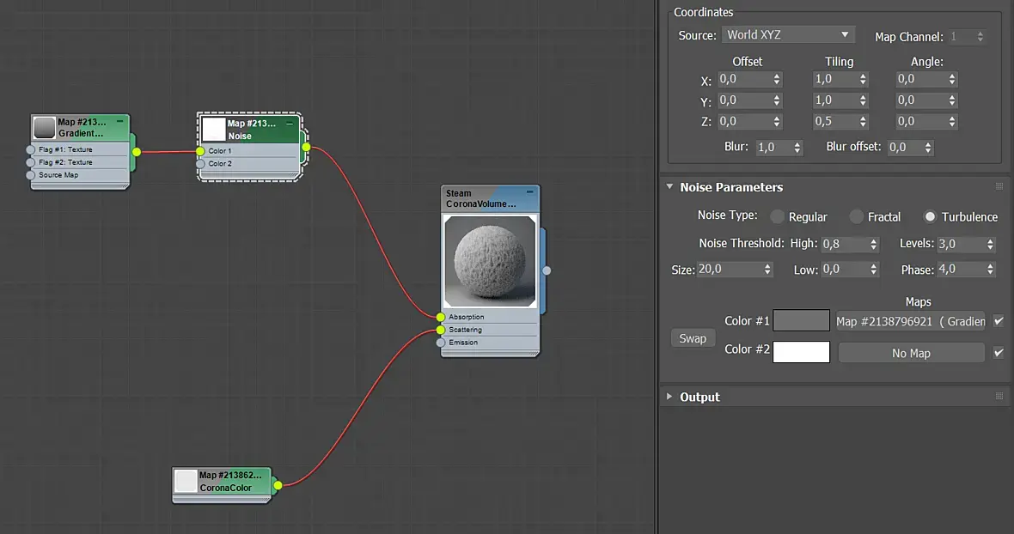Image resolution: width=1014 pixels, height=534 pixels.
Task: Open the white Color #2 swatch
Action: coord(801,352)
